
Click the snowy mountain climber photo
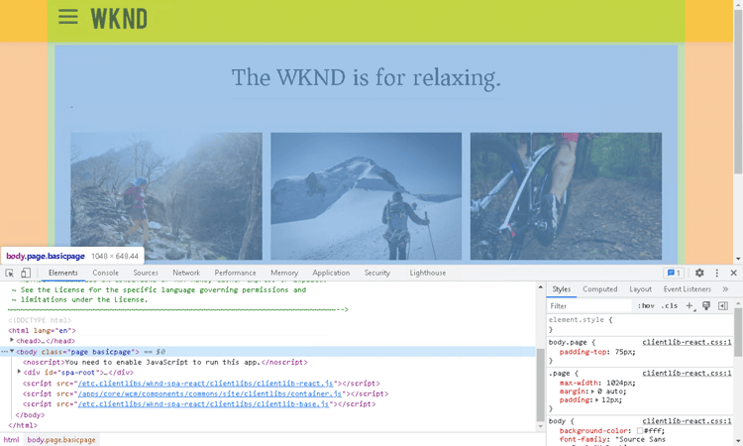[366, 196]
